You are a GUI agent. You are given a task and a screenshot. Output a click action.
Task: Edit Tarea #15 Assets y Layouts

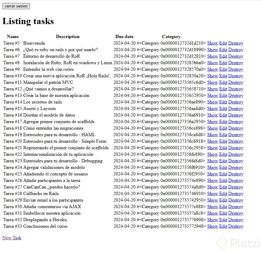[223, 109]
